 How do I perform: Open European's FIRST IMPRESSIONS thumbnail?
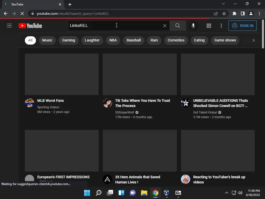[x=62, y=151]
